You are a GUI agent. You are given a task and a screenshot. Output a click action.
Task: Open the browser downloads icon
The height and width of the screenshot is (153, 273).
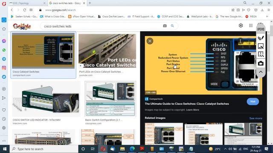262,10
